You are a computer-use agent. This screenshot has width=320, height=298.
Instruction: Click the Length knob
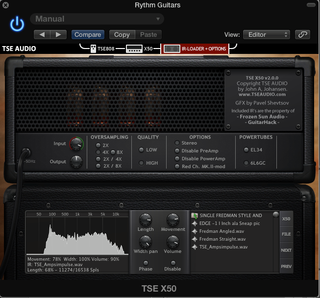[x=146, y=220]
